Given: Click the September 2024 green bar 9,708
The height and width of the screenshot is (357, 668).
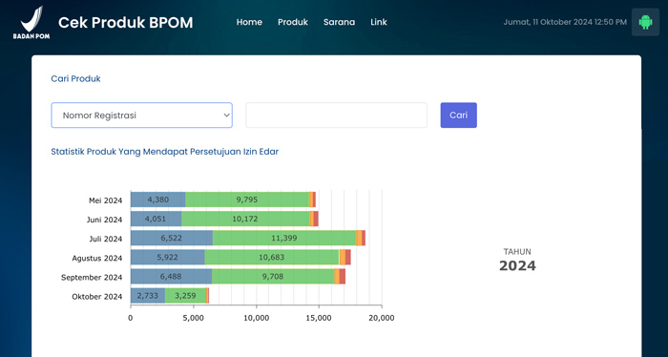Looking at the screenshot, I should (x=273, y=277).
